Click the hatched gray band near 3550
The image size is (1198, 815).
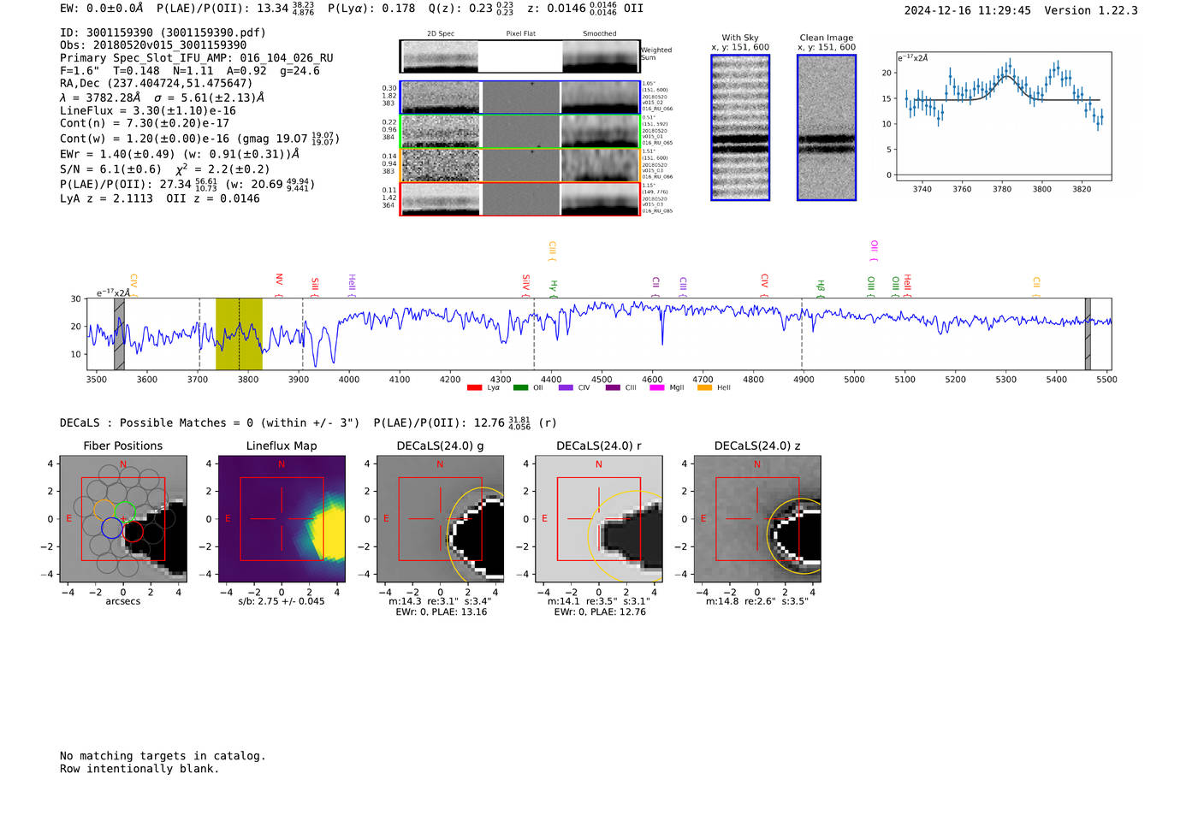(x=119, y=334)
